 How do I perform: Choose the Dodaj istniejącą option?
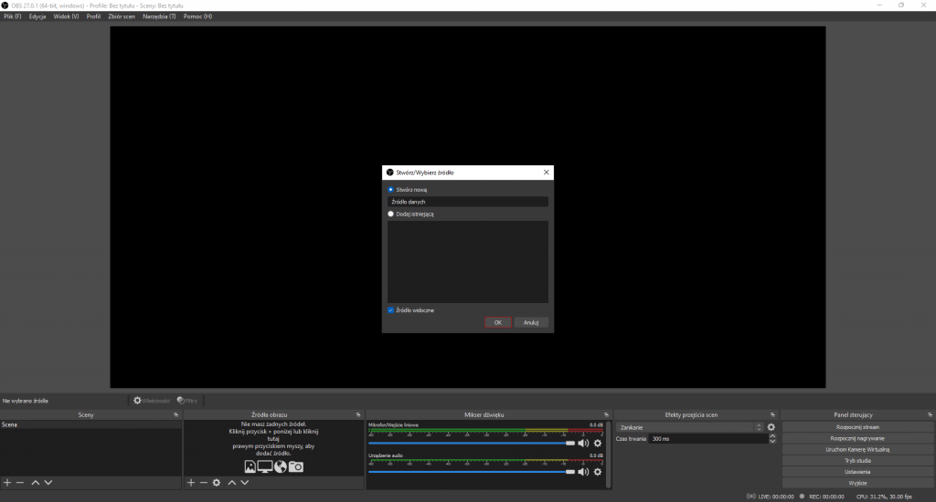pyautogui.click(x=391, y=214)
